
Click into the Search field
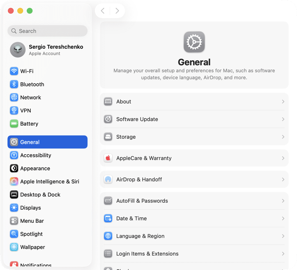point(47,31)
